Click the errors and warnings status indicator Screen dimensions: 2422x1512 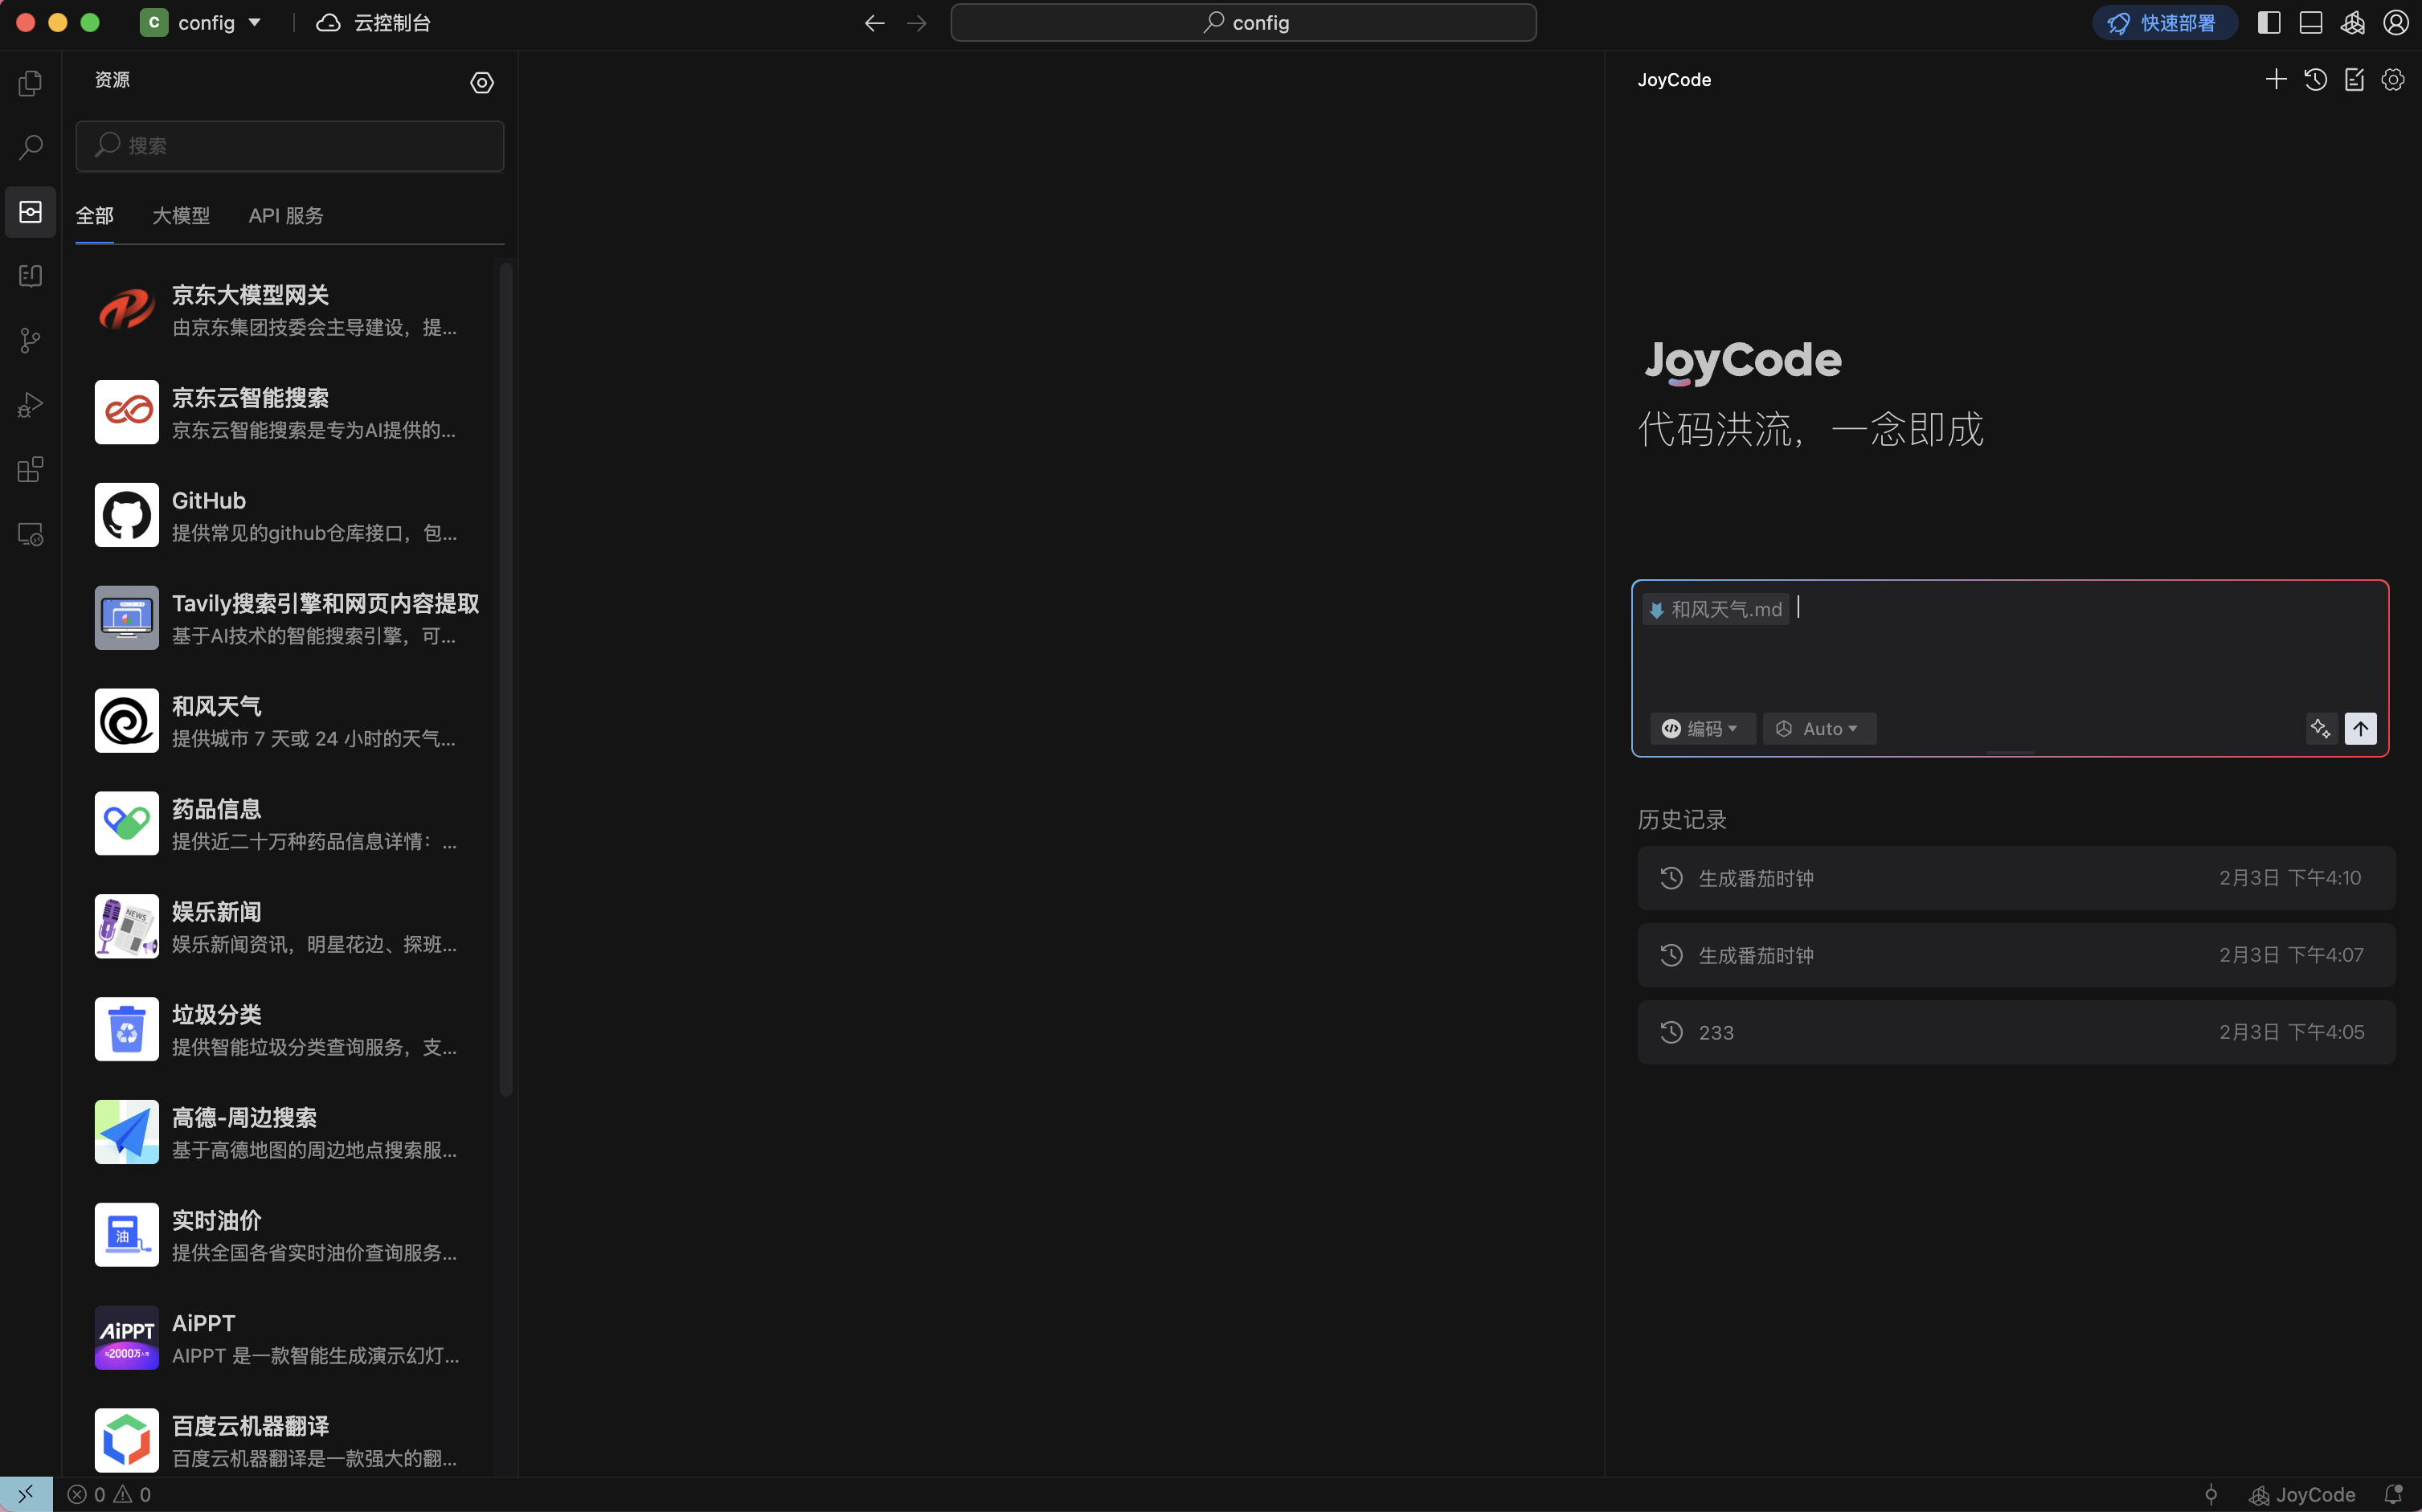click(109, 1495)
